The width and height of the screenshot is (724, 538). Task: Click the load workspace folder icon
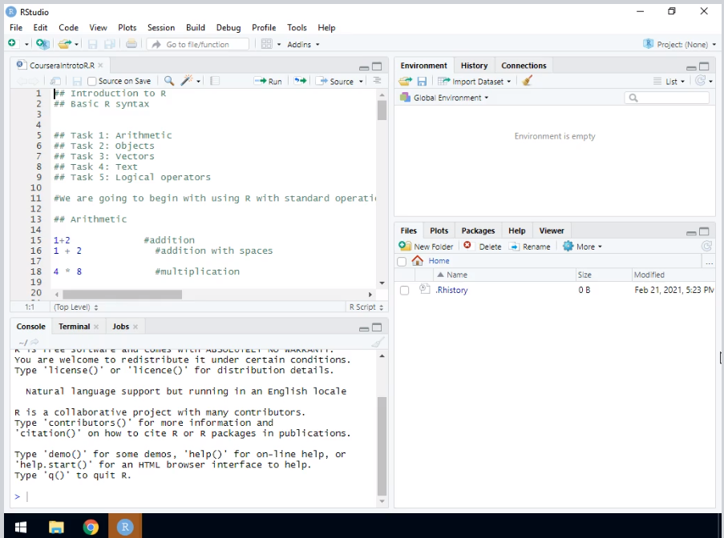click(x=406, y=81)
